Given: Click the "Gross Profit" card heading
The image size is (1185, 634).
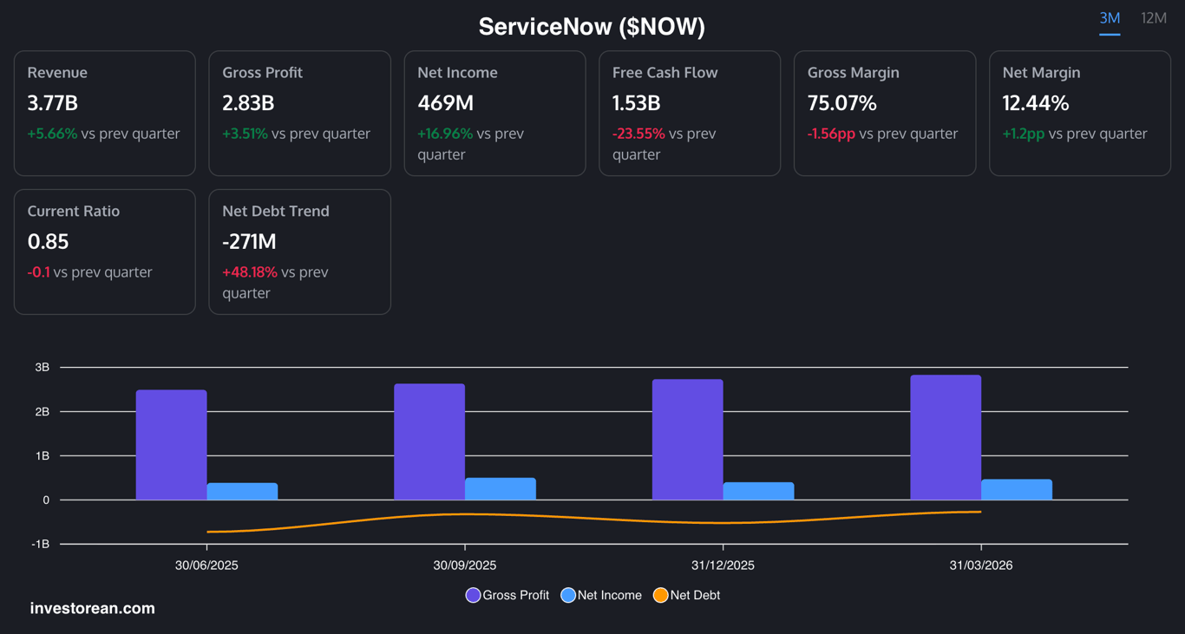Looking at the screenshot, I should point(262,73).
